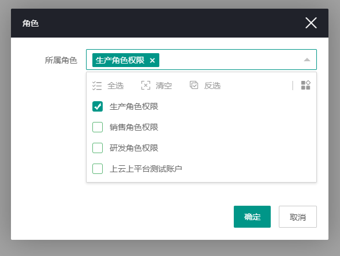Screen dimensions: 340x256
Task: Check the 销售角色权限 checkbox
Action: tap(98, 127)
